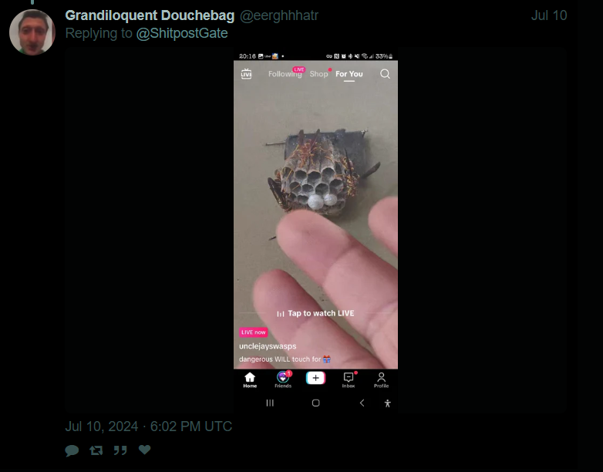The height and width of the screenshot is (472, 603).
Task: Switch to the Following tab
Action: 285,74
